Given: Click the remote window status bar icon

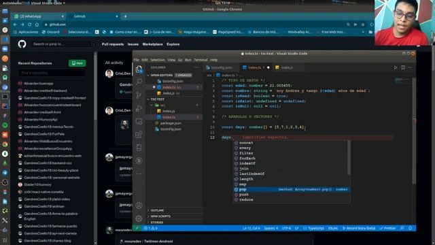Looking at the screenshot, I should pos(137,228).
